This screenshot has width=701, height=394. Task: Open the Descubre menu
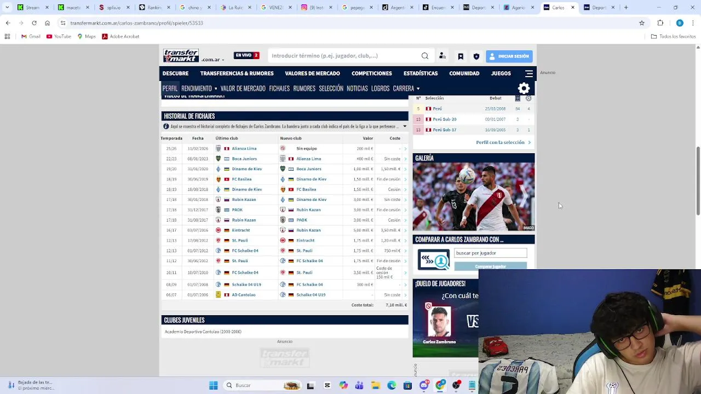point(175,73)
